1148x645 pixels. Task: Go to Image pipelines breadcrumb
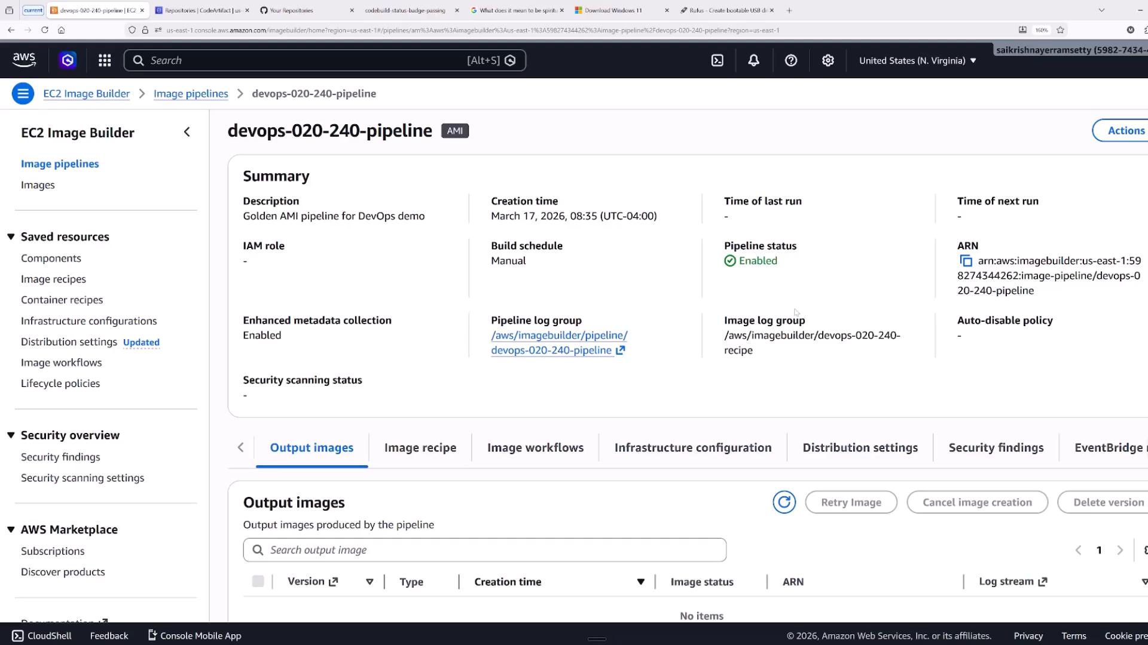pyautogui.click(x=191, y=94)
